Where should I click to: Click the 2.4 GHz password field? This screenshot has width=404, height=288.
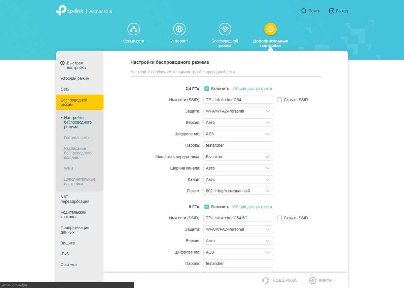[x=238, y=145]
